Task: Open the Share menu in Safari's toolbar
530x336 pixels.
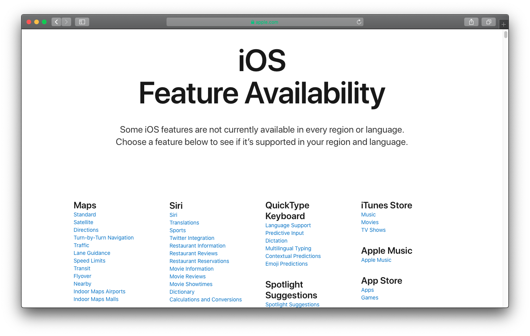Action: pyautogui.click(x=471, y=22)
